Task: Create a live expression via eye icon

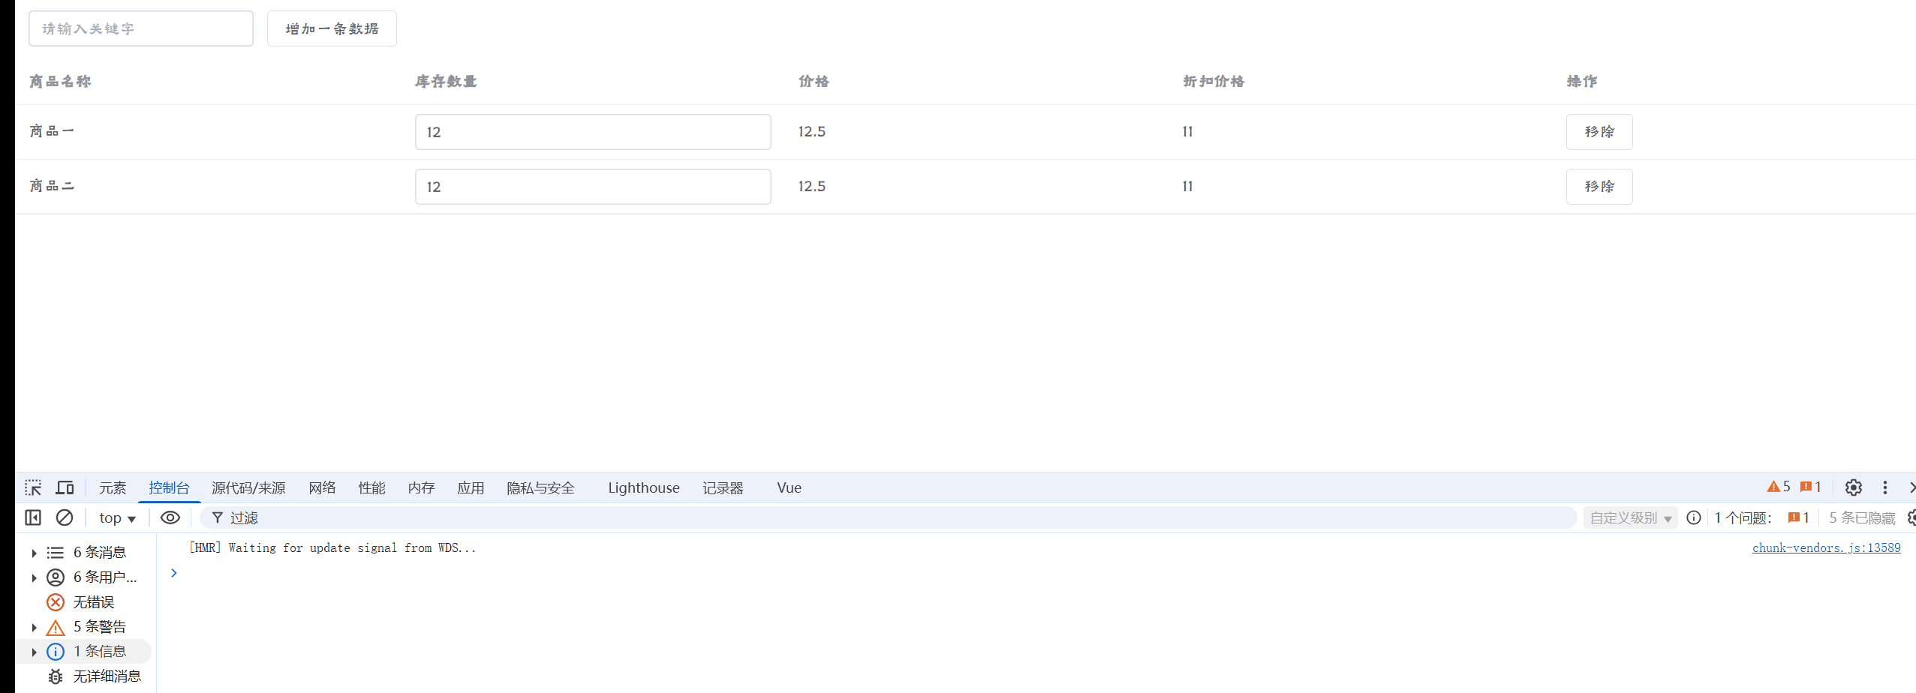Action: click(170, 517)
